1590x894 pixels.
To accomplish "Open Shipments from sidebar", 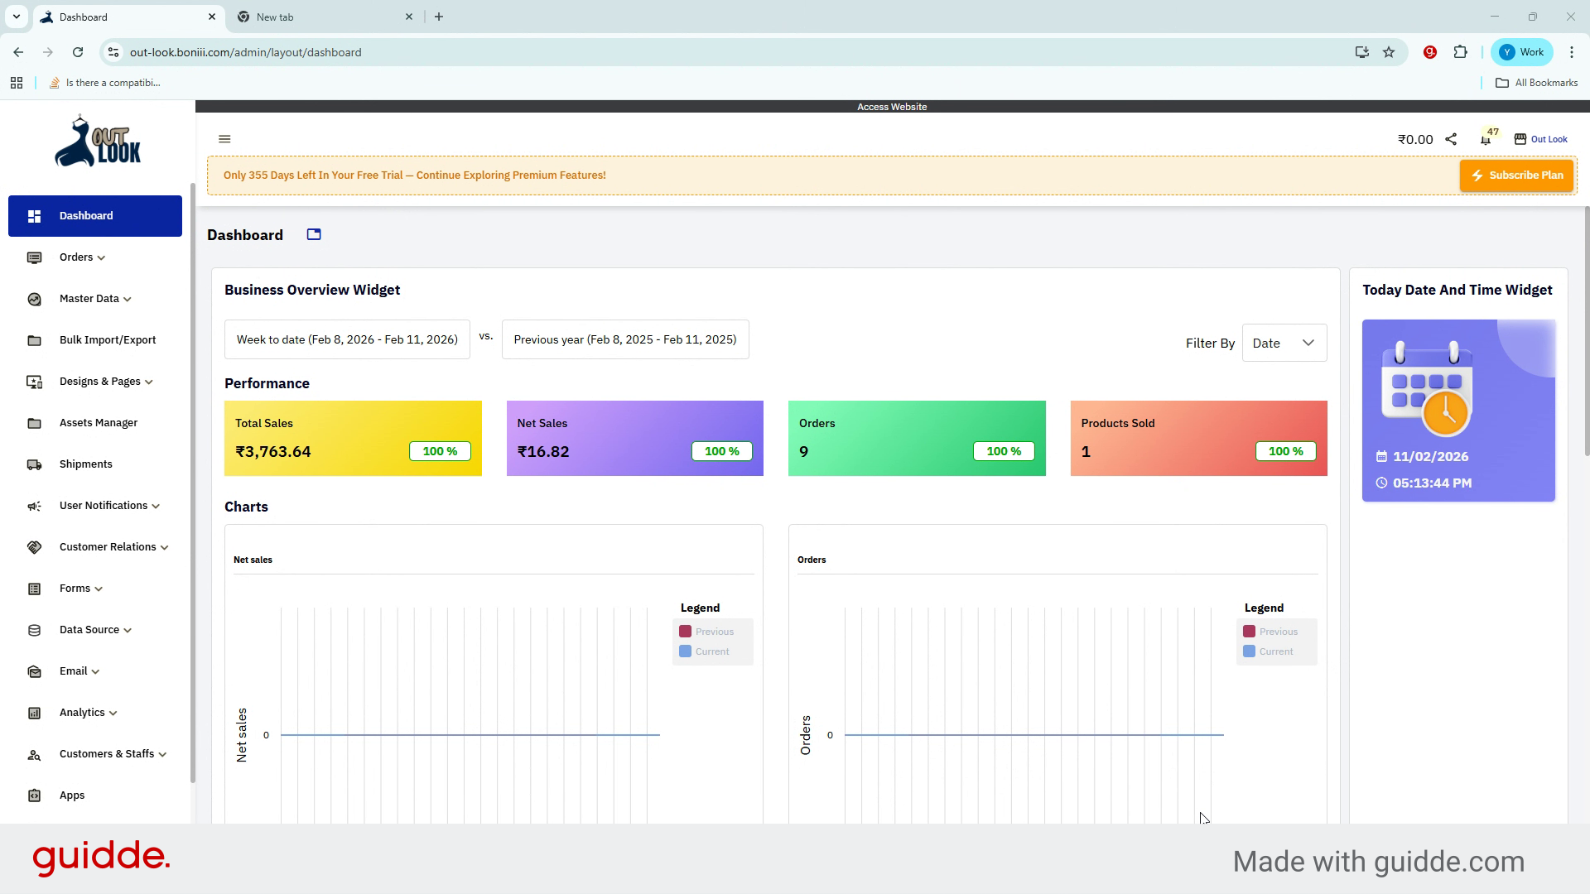I will pyautogui.click(x=85, y=464).
